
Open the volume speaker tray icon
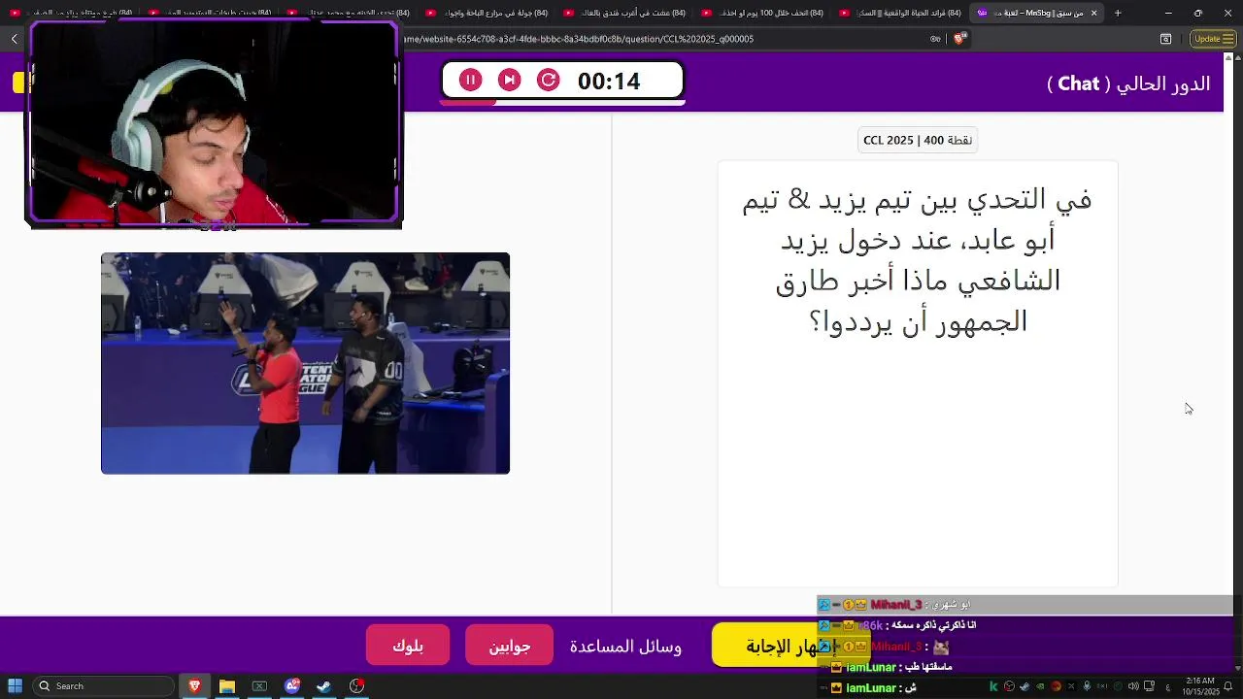coord(1133,686)
